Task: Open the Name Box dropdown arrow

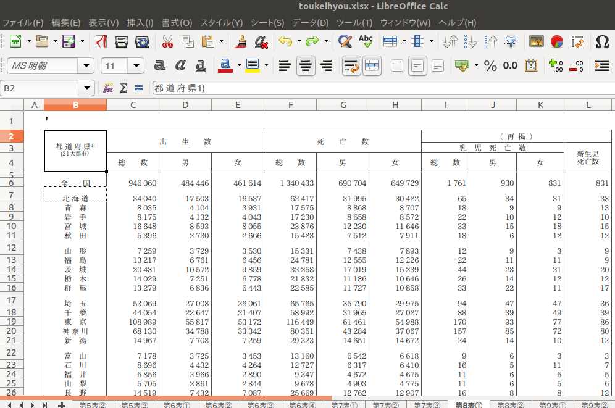Action: [x=87, y=88]
